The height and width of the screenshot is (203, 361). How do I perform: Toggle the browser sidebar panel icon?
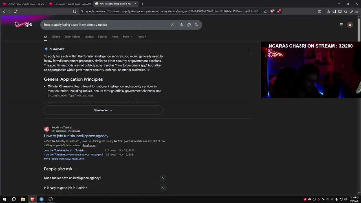(x=334, y=11)
